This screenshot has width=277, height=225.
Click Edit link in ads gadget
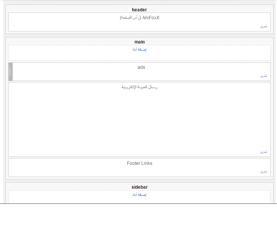[x=263, y=76]
